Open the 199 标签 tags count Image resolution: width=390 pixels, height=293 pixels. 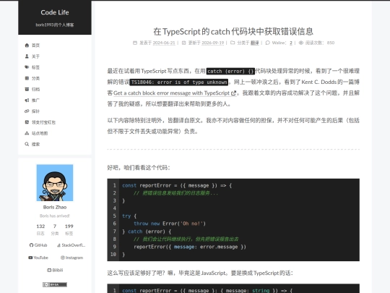pyautogui.click(x=69, y=229)
